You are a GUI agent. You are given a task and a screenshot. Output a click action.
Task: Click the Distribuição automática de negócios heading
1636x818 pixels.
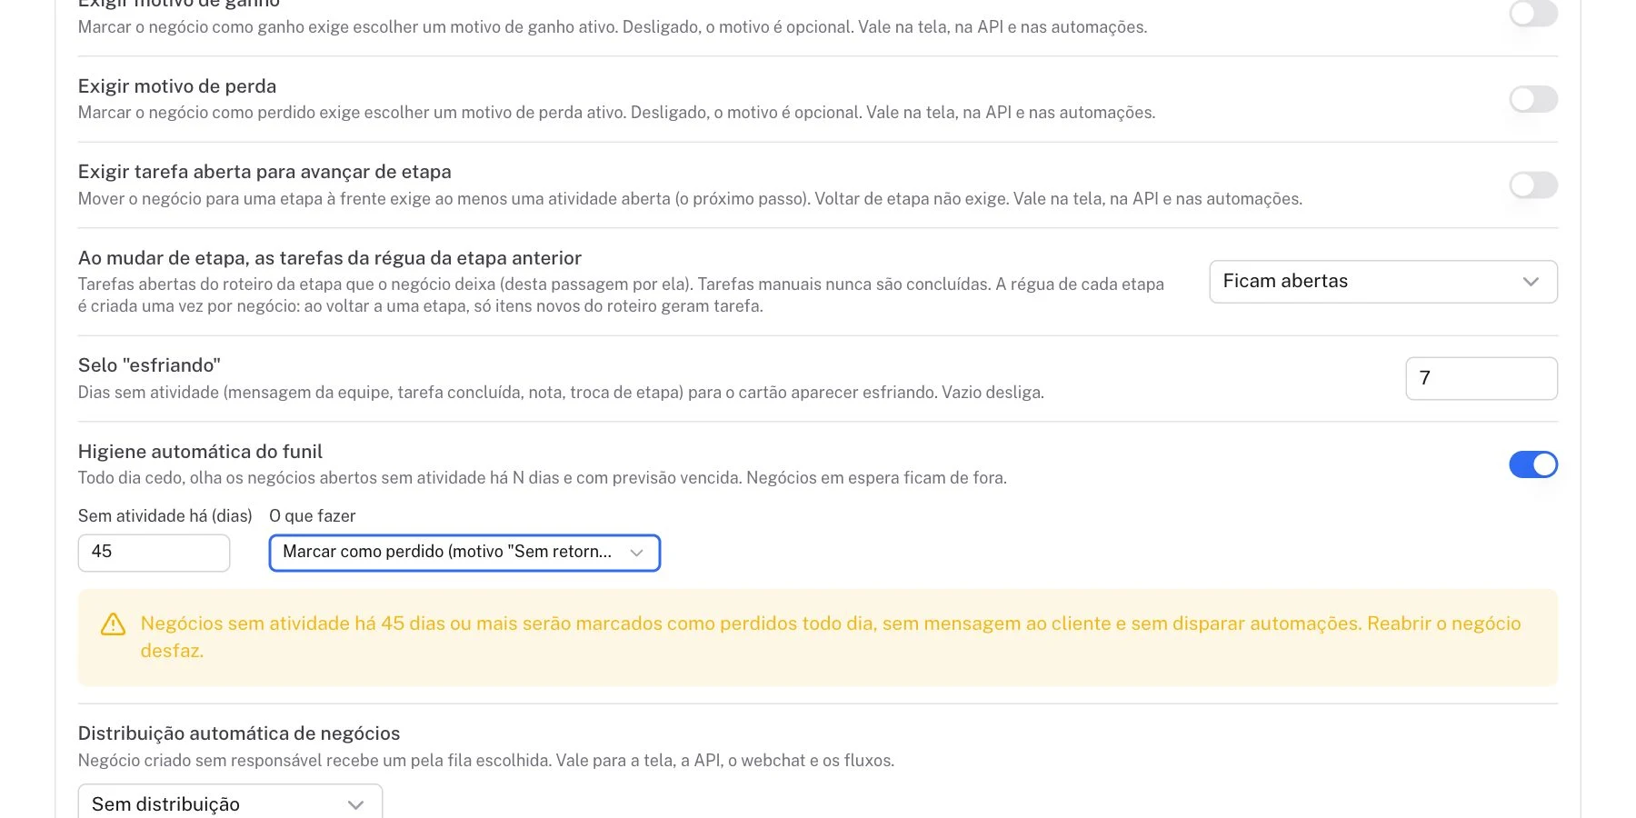pos(239,733)
